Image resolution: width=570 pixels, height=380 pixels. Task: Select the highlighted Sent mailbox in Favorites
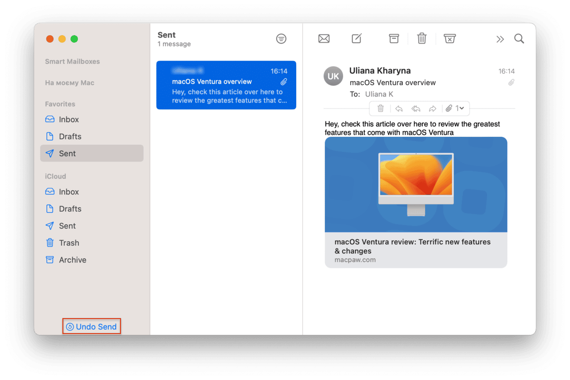pyautogui.click(x=92, y=153)
